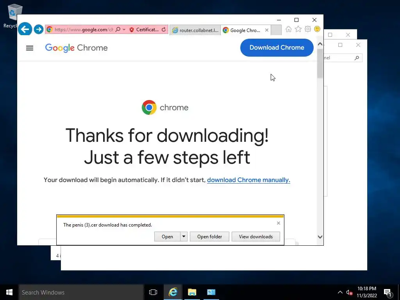Go forward using the IE forward arrow
Image resolution: width=400 pixels, height=300 pixels.
[39, 29]
